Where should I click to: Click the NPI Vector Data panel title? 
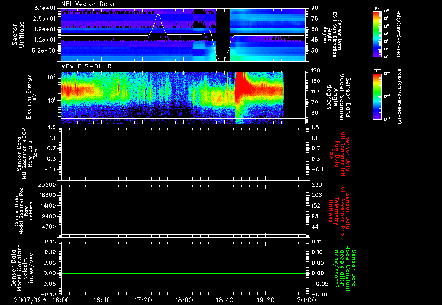coord(88,4)
